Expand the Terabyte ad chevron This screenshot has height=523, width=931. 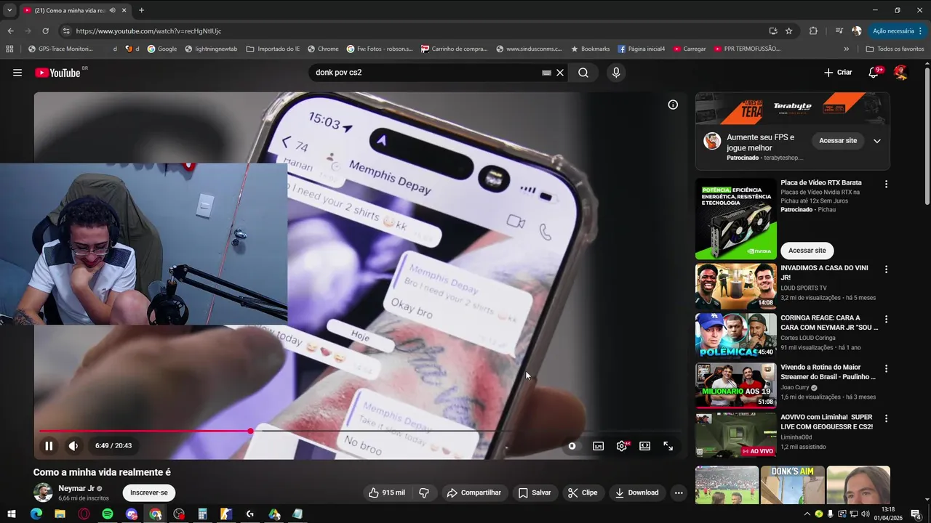pyautogui.click(x=877, y=141)
